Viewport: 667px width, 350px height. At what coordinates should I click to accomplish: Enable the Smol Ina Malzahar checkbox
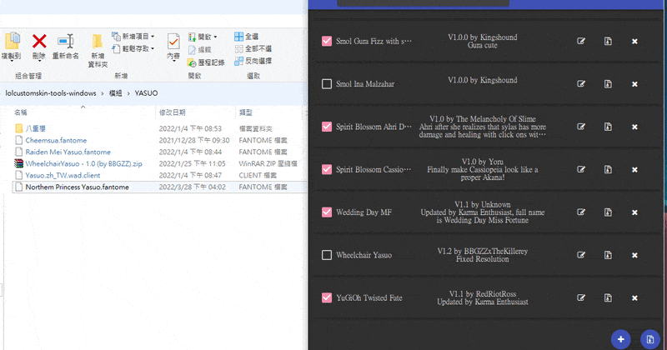[327, 84]
